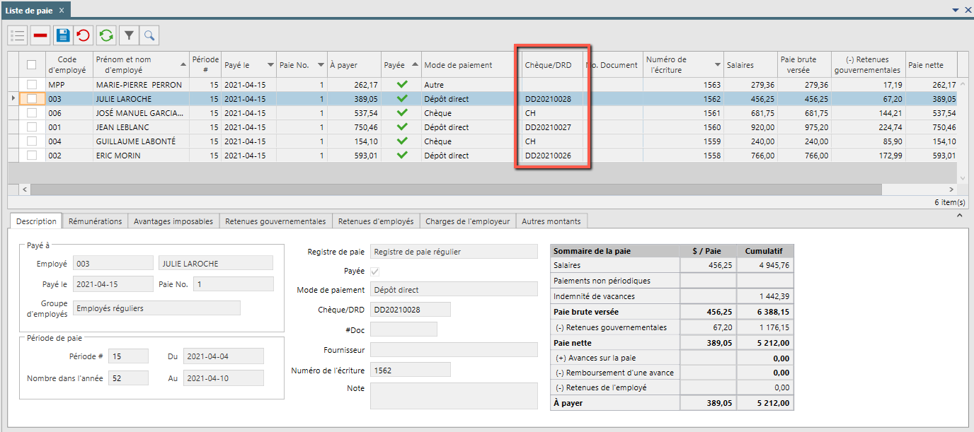Click the Salaires column header
The image size is (974, 432).
click(750, 65)
